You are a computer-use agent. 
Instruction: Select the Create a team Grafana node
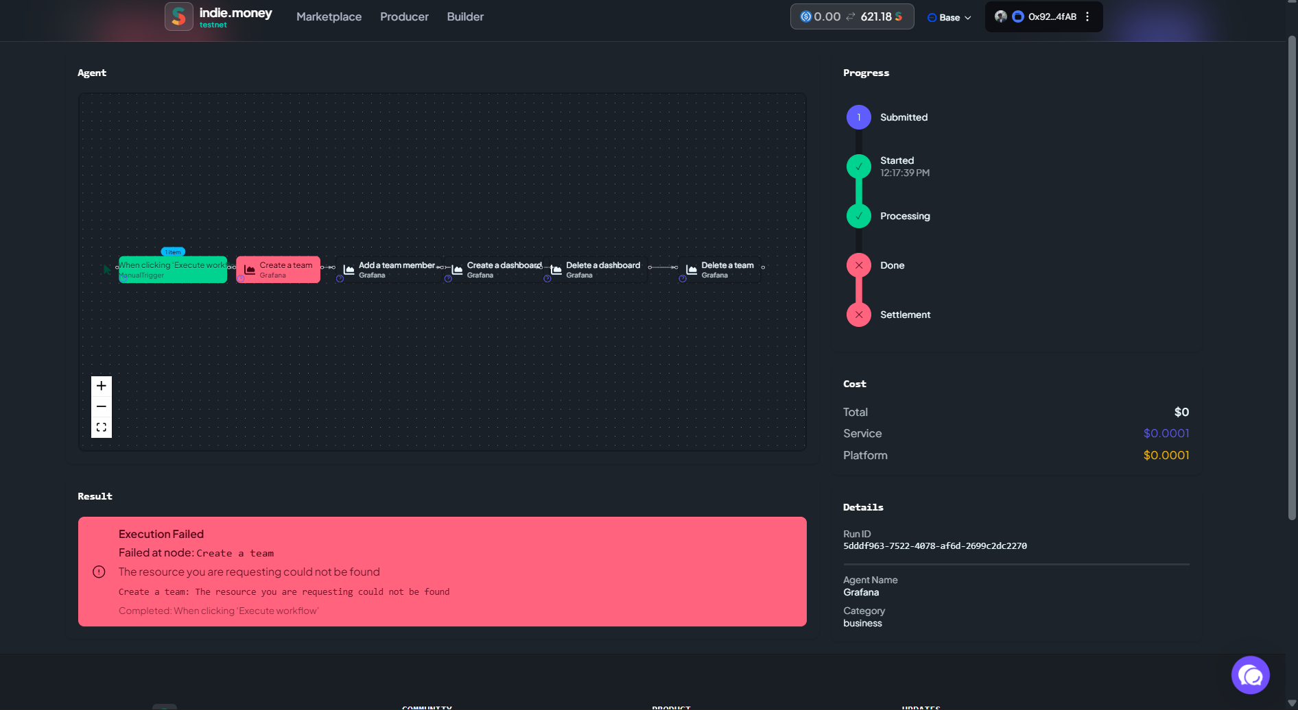tap(278, 269)
